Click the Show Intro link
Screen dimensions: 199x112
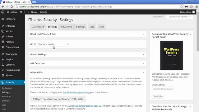[158, 16]
